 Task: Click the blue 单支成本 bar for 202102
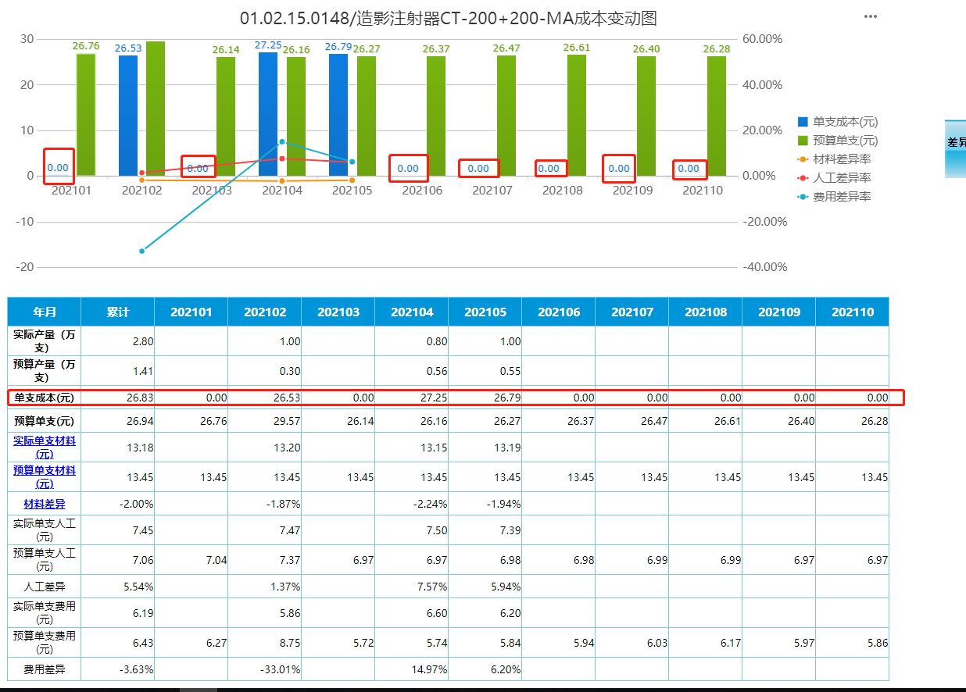pos(128,116)
